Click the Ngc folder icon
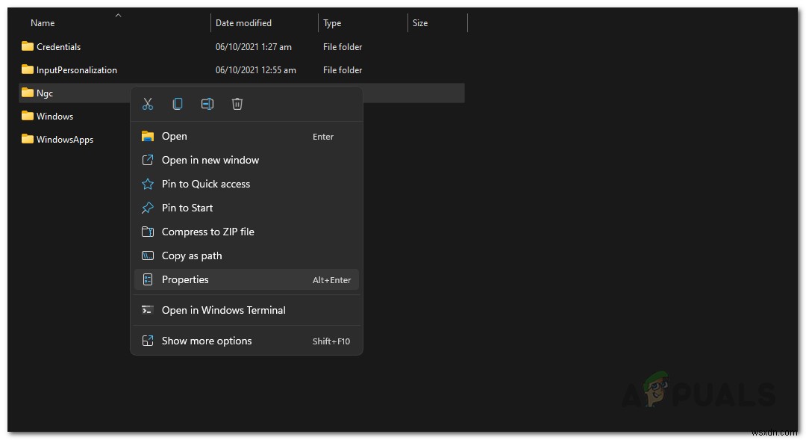 (28, 93)
